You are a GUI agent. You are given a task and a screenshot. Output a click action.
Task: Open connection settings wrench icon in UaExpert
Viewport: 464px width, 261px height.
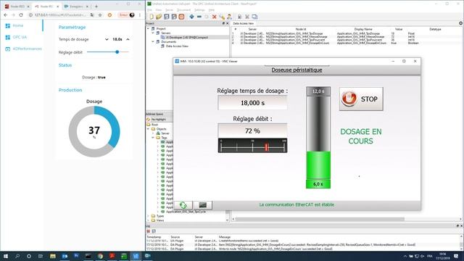coord(222,17)
